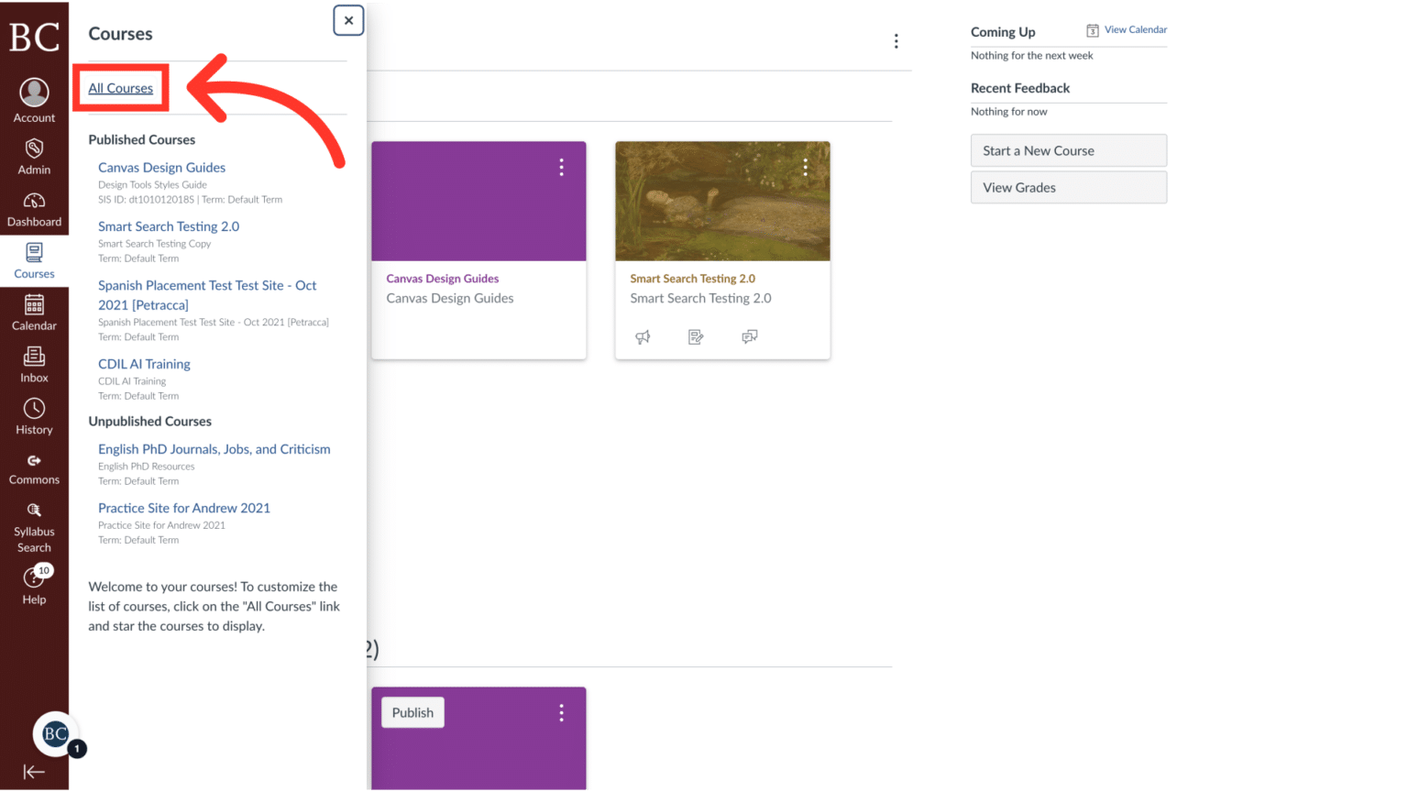Open the Calendar from the sidebar
This screenshot has height=792, width=1408.
[34, 313]
